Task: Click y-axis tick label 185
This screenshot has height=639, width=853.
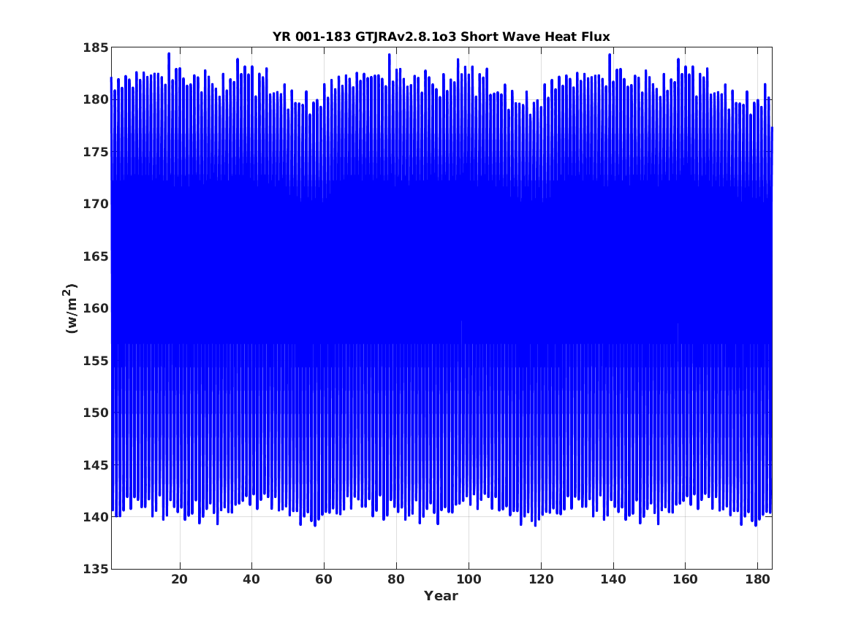Action: coord(96,47)
